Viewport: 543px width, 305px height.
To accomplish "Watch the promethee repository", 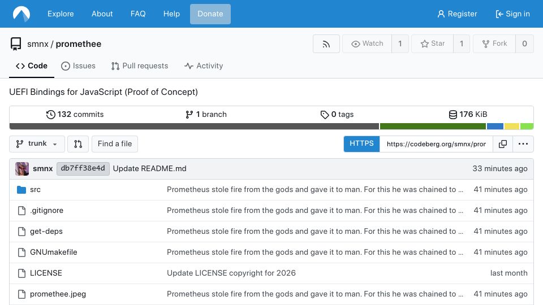I will coord(367,43).
